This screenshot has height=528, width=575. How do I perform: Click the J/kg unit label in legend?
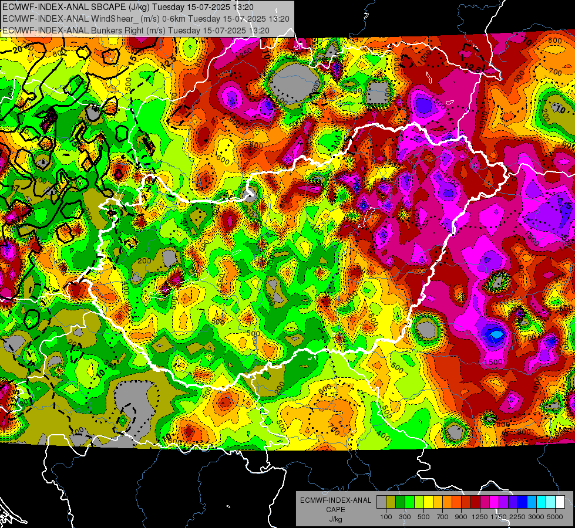click(x=335, y=520)
